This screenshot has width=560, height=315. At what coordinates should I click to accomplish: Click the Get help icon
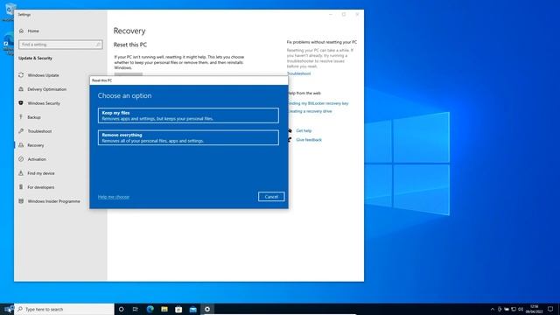point(290,130)
